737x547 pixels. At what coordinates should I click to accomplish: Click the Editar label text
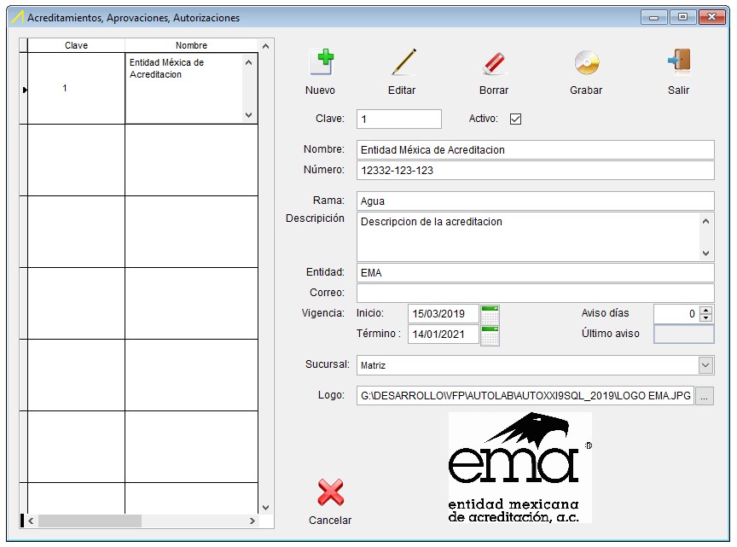402,90
